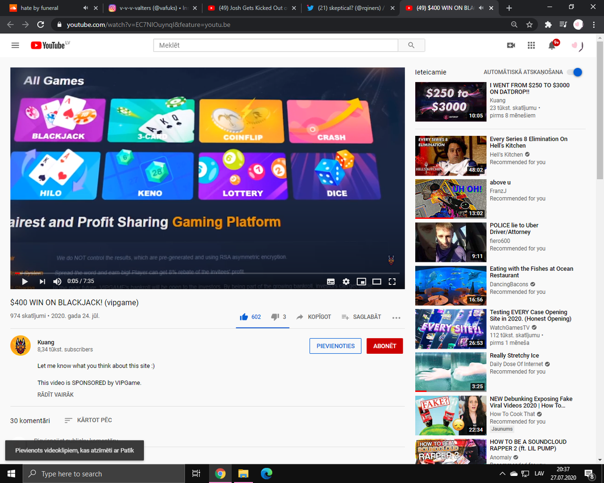Viewport: 604px width, 483px height.
Task: Save the video with SAGLABĀT
Action: pyautogui.click(x=361, y=317)
